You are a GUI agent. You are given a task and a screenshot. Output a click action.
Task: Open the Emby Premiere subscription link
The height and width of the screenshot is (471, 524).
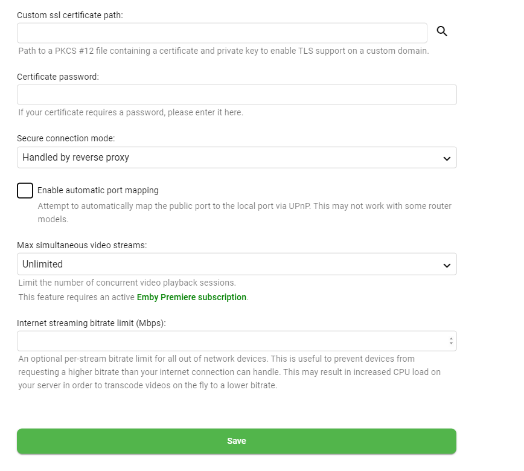coord(191,297)
